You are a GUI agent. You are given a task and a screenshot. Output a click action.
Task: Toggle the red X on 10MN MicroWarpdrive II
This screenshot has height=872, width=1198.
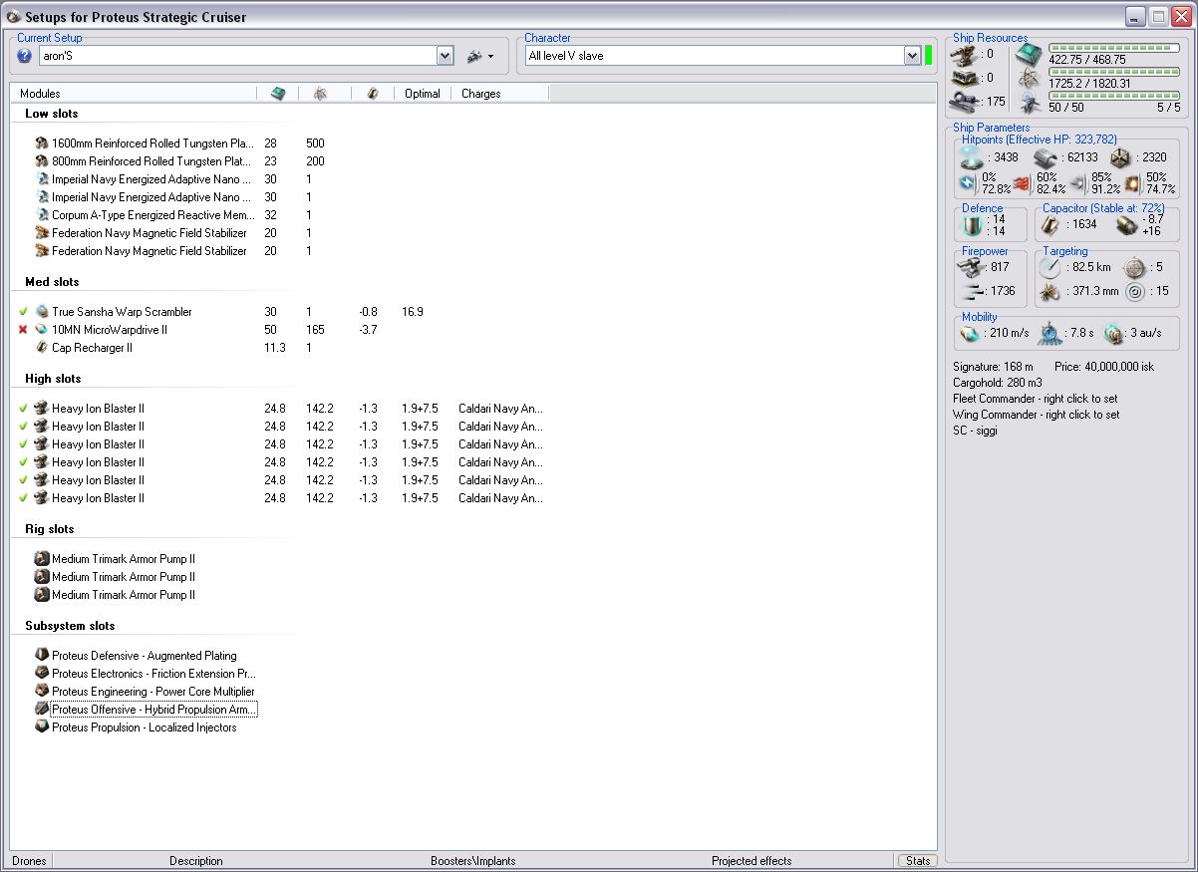click(x=23, y=330)
